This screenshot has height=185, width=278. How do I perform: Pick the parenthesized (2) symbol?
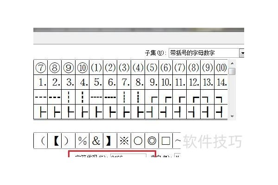tap(110, 68)
